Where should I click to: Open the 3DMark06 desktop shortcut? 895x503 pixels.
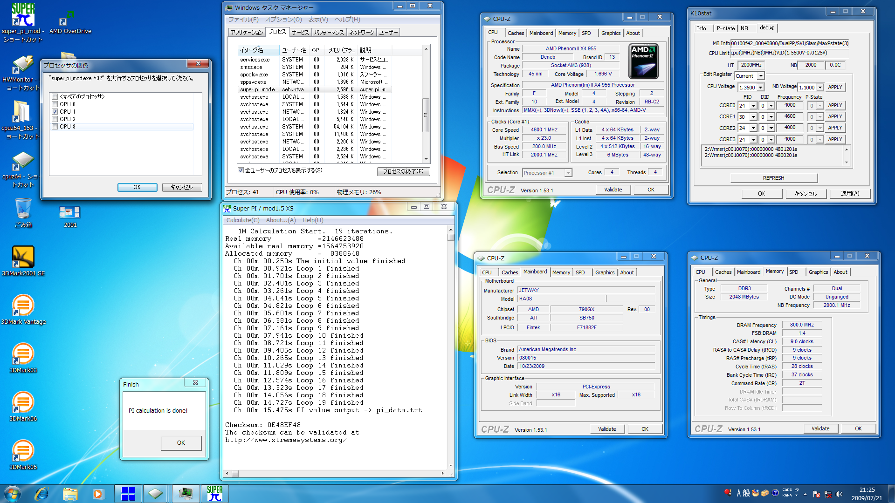click(23, 403)
